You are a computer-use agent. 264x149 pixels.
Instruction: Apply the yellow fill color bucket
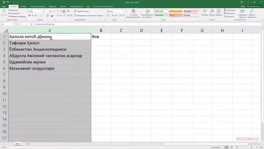[47, 16]
